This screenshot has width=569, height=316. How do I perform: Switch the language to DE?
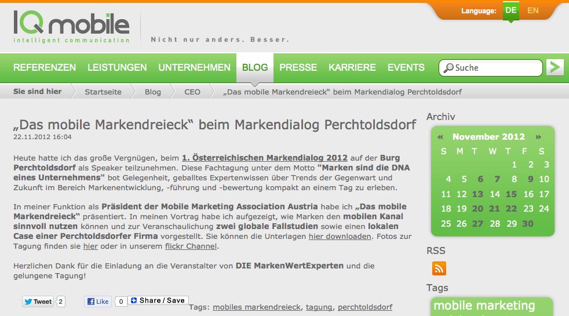(x=510, y=10)
